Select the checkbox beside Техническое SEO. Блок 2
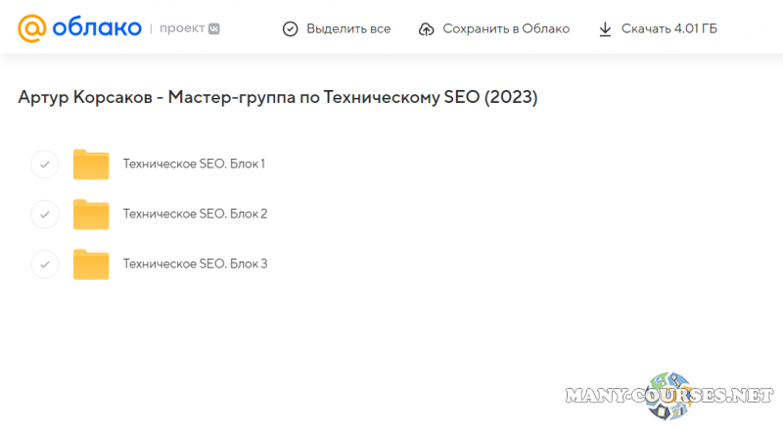Image resolution: width=783 pixels, height=428 pixels. 45,214
